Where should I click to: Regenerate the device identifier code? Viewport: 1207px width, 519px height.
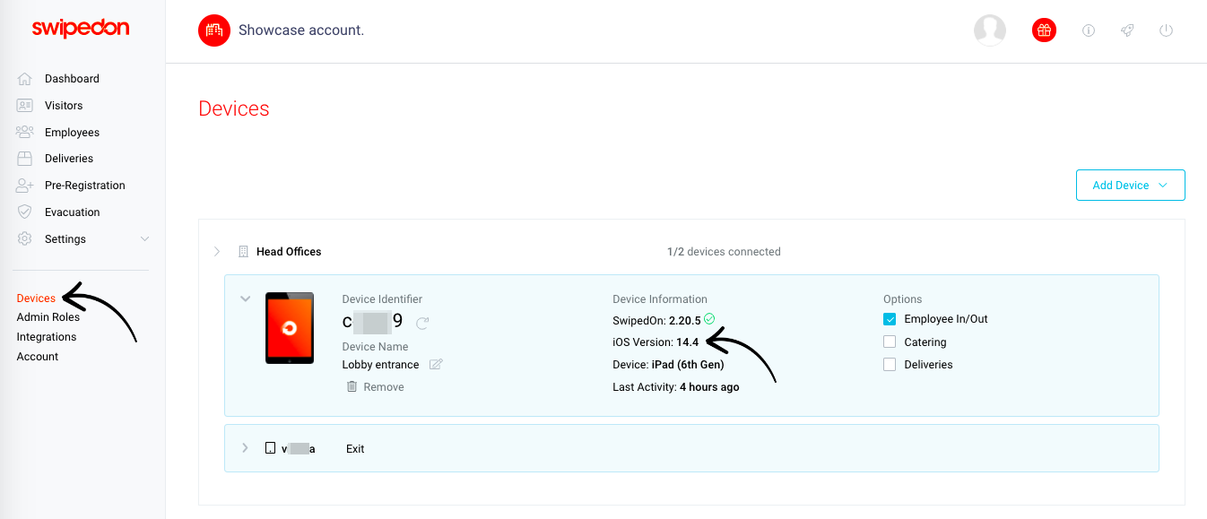point(423,322)
